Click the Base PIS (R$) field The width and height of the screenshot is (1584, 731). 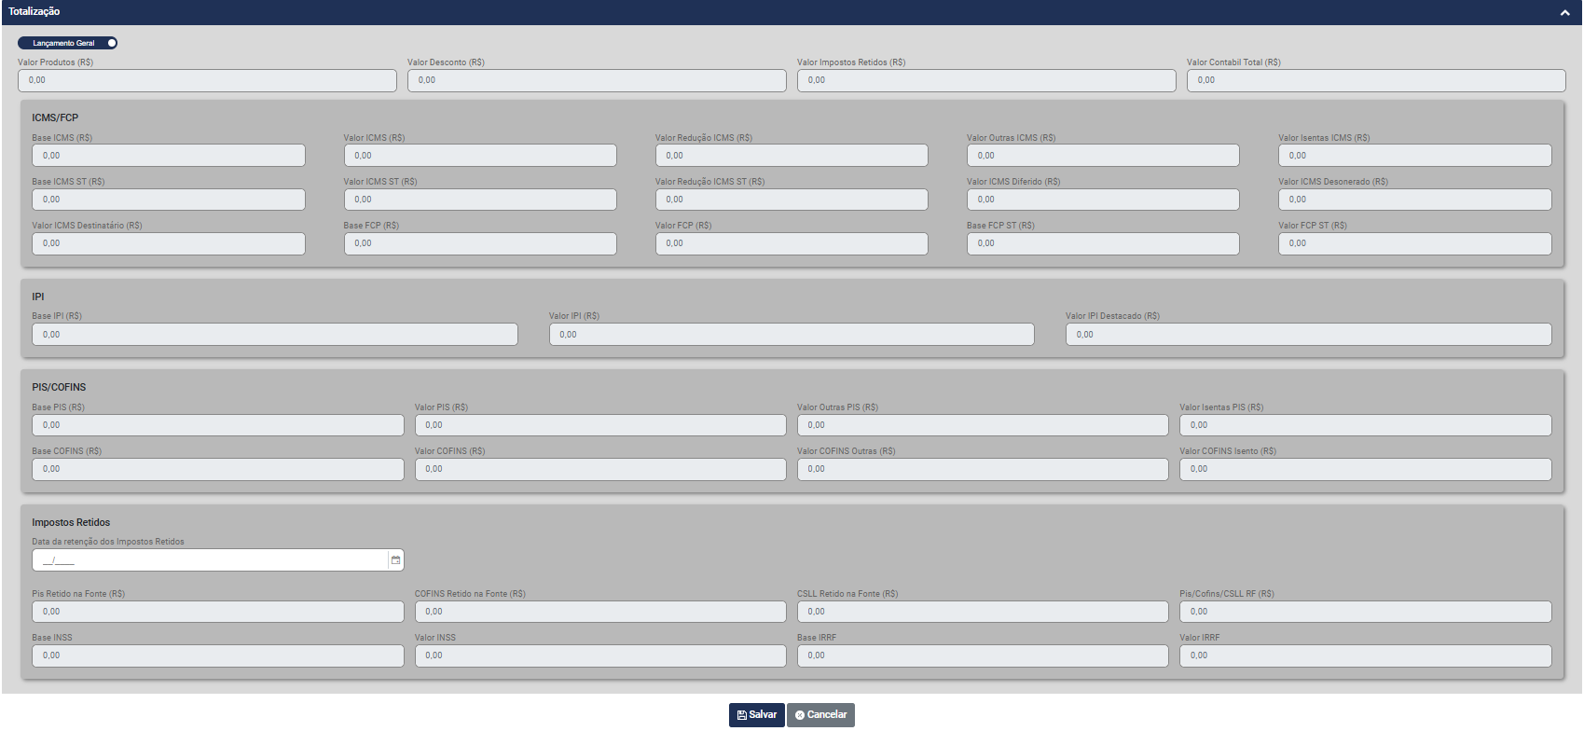[x=218, y=425]
